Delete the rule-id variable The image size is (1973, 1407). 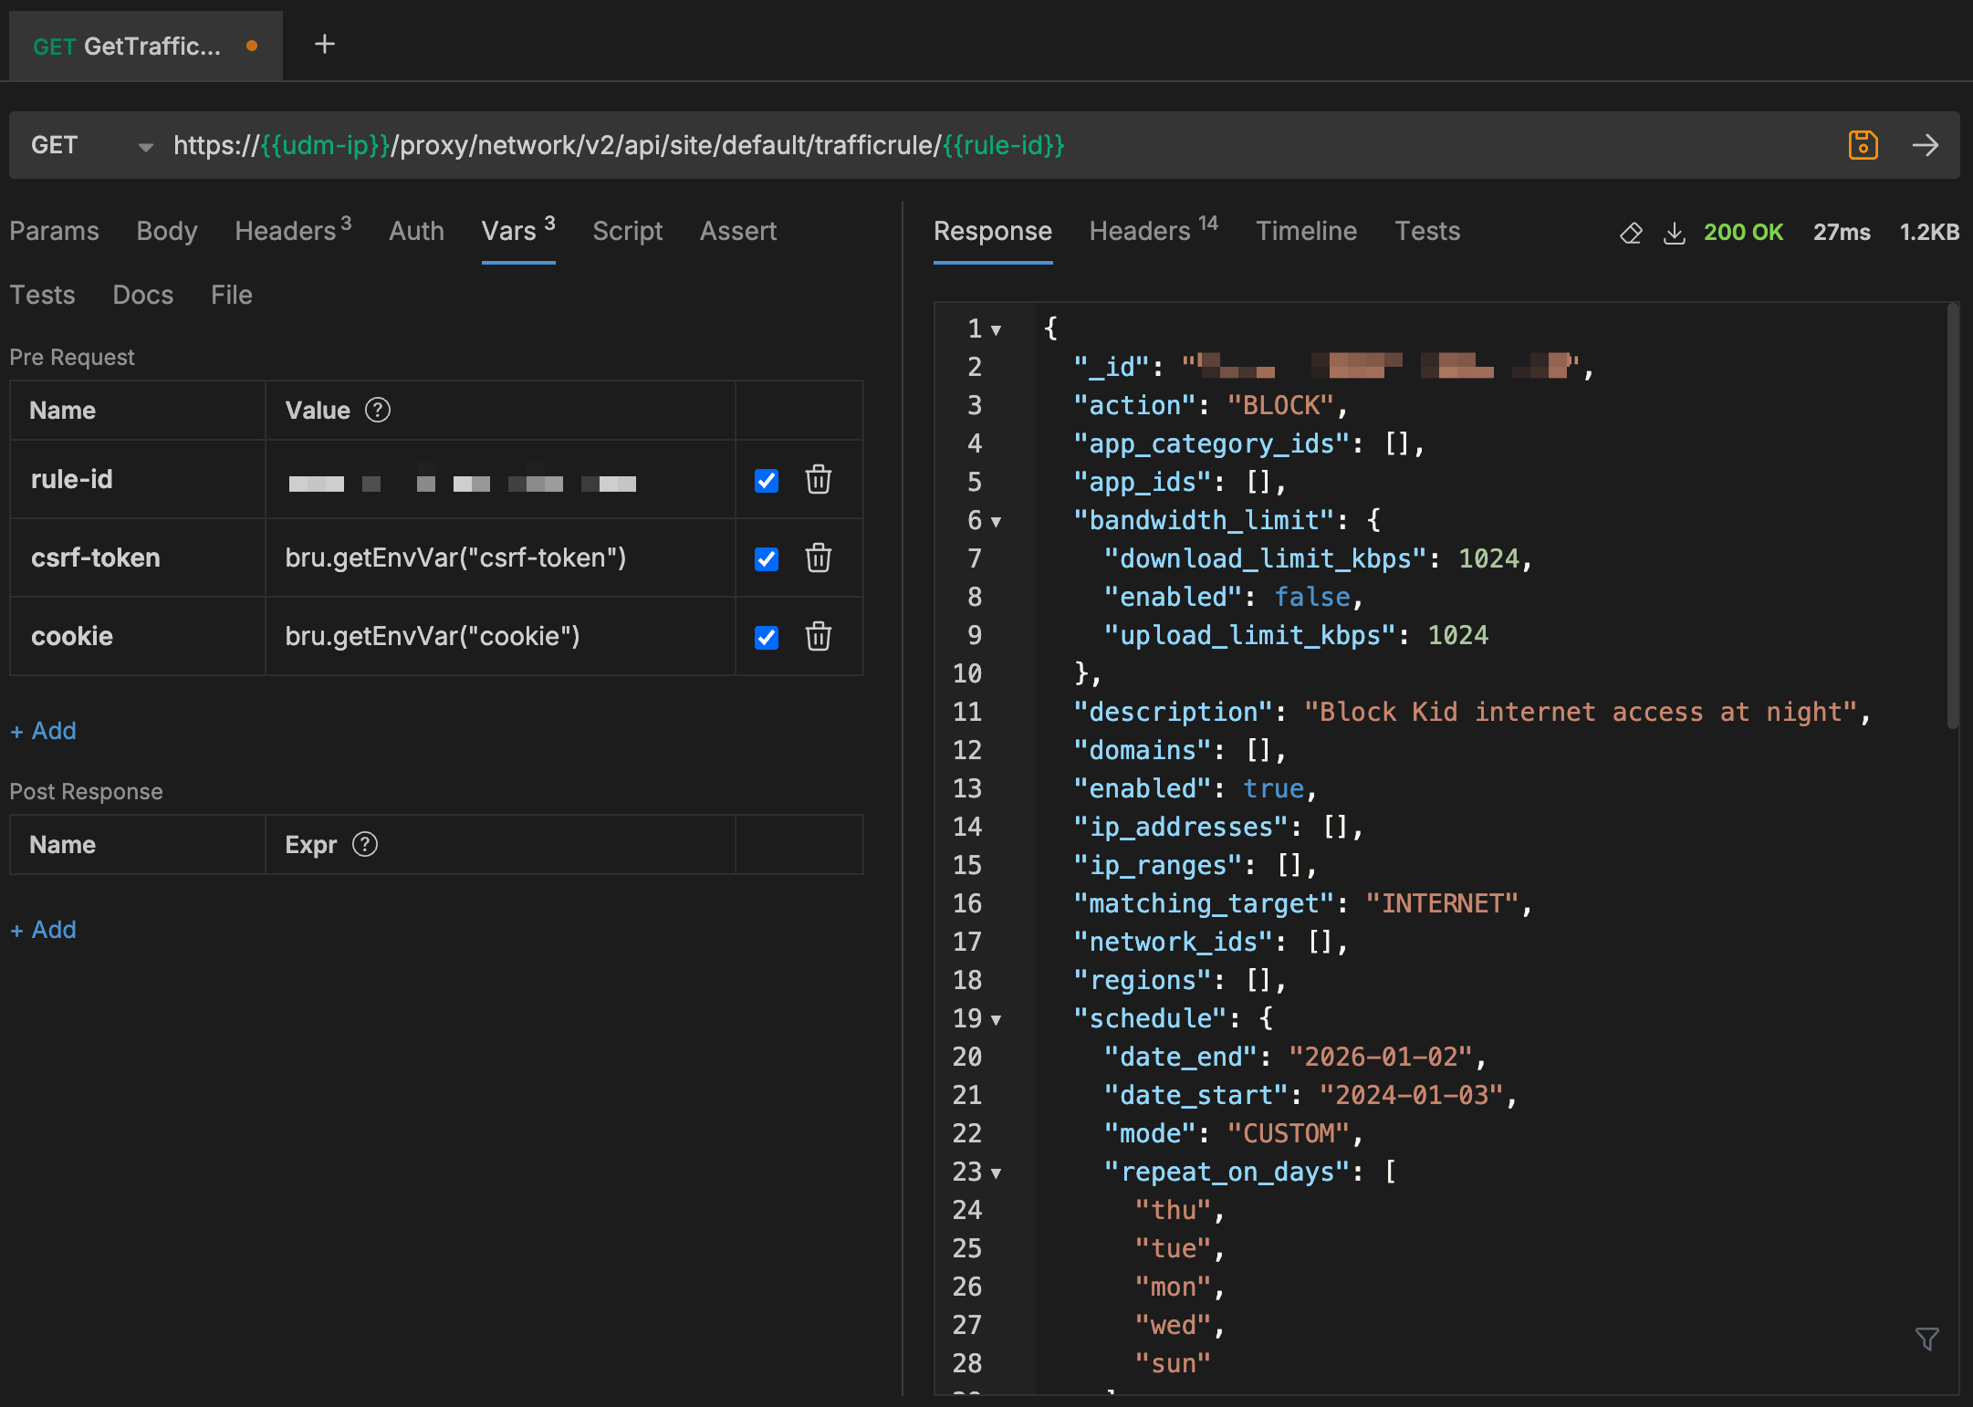[818, 480]
